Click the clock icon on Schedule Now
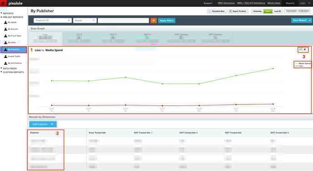The image size is (313, 171). (x=210, y=11)
